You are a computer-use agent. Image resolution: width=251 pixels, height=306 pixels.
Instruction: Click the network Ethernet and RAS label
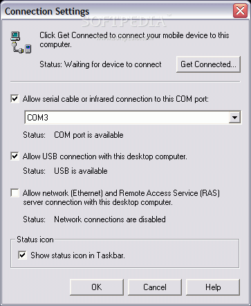point(121,197)
